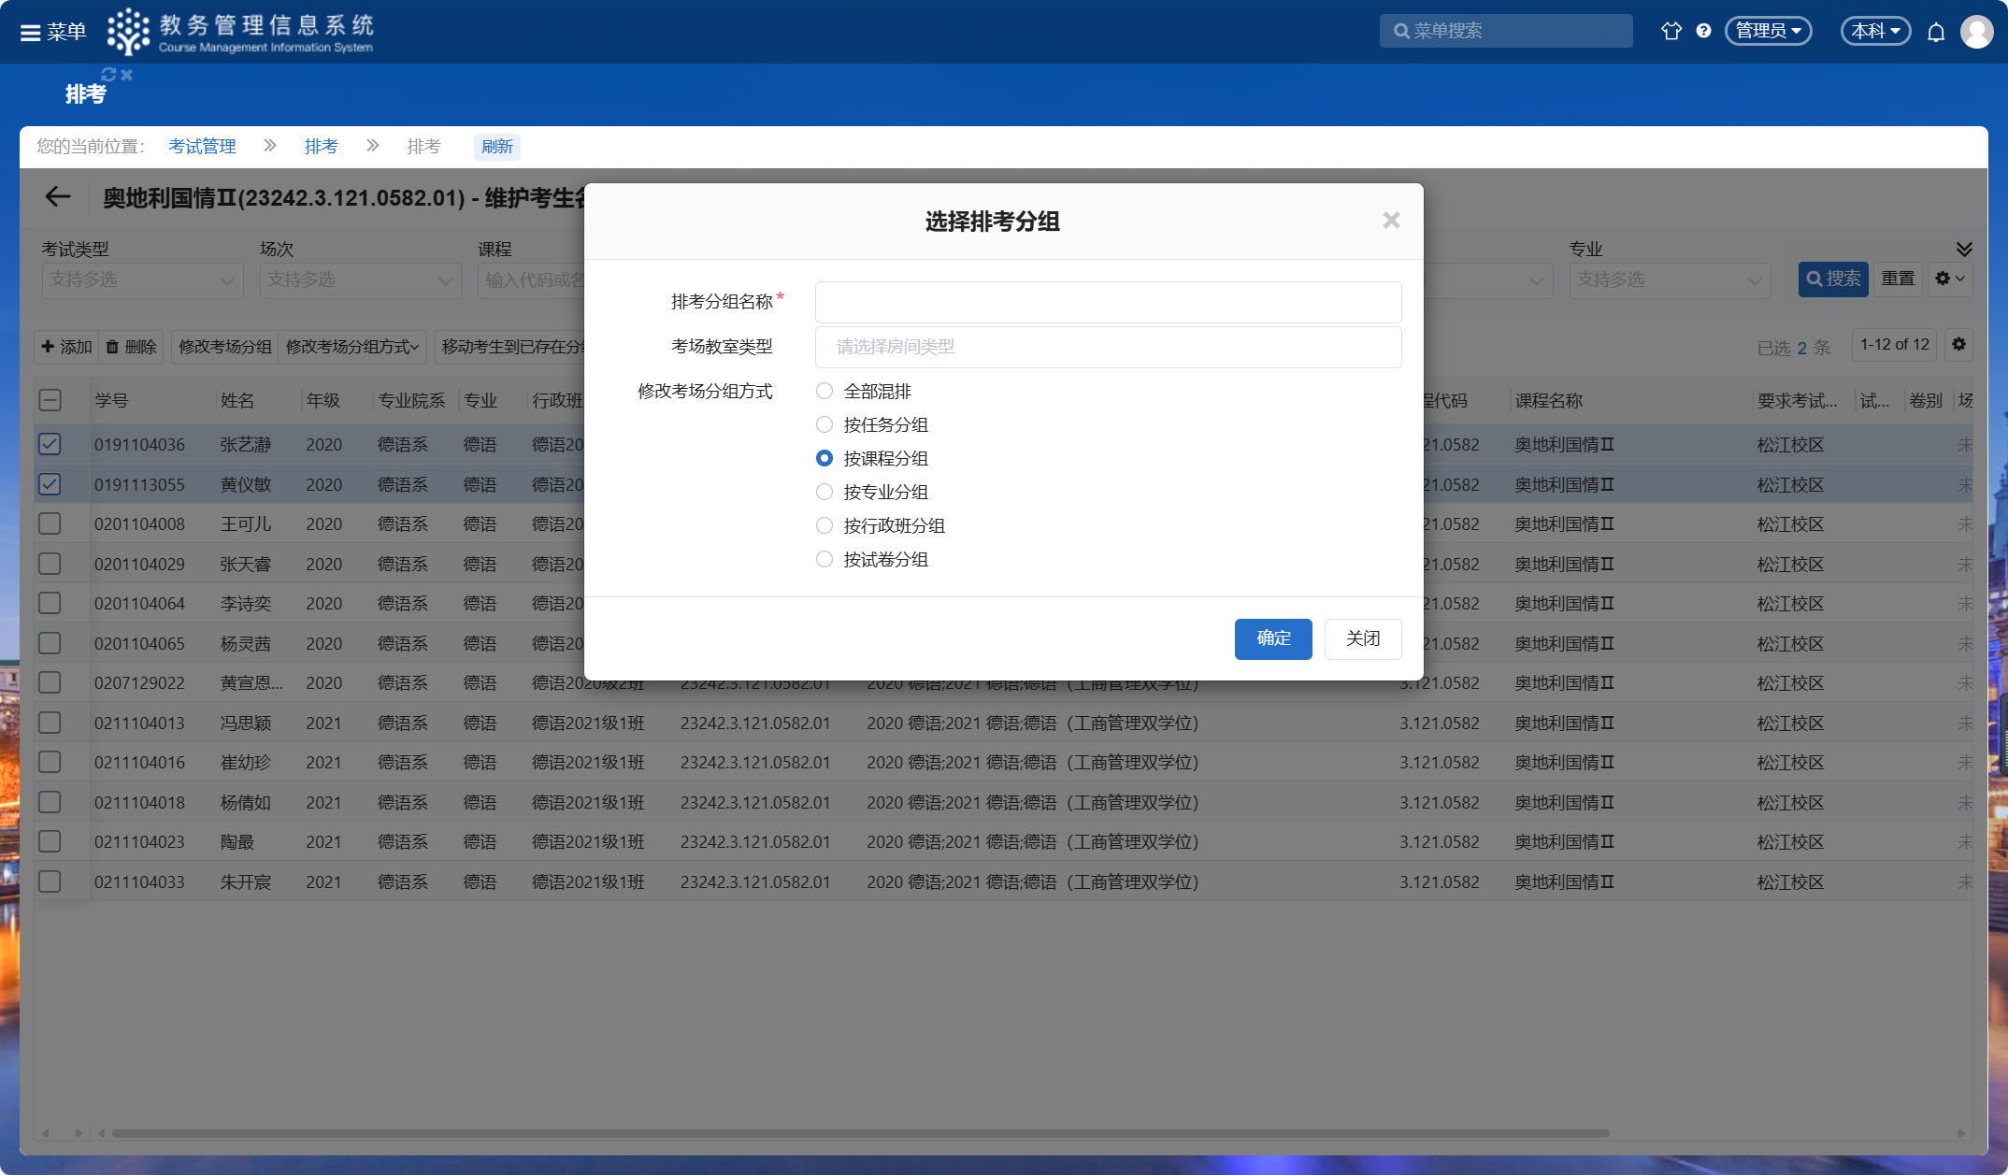Select the 全部混排 radio option
This screenshot has height=1175, width=2008.
tap(825, 392)
